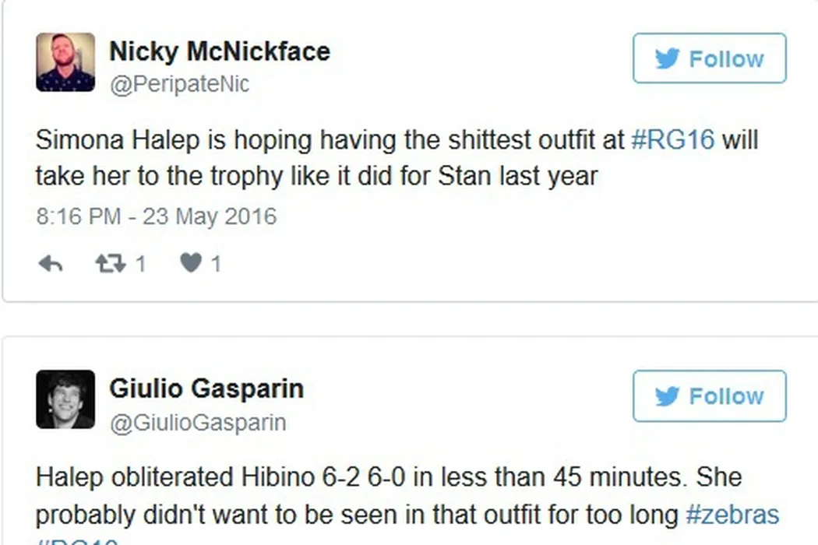Follow Nicky McNickface
This screenshot has height=545, width=818.
tap(709, 58)
